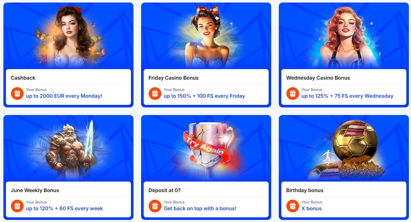411x222 pixels.
Task: Click the cracked Try Again trophy image
Action: 206,149
